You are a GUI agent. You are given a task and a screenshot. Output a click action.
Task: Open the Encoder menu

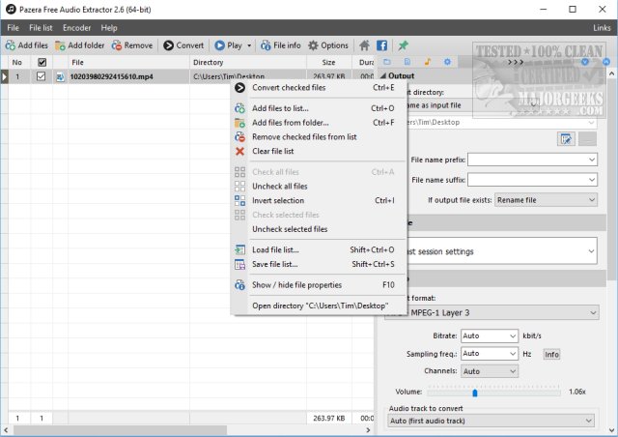tap(77, 28)
